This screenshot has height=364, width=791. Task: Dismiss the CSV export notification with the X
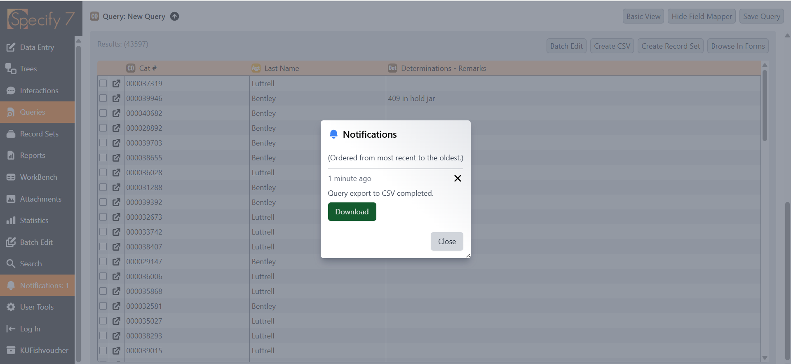[x=457, y=178]
